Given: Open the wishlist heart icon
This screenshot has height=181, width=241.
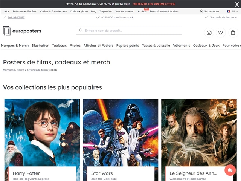Looking at the screenshot, I should (x=221, y=32).
